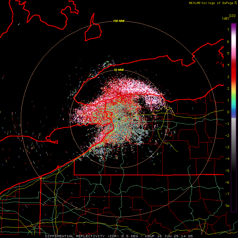The width and height of the screenshot is (238, 238).
Task: Click the TH label on color scale
Action: [x=227, y=206]
